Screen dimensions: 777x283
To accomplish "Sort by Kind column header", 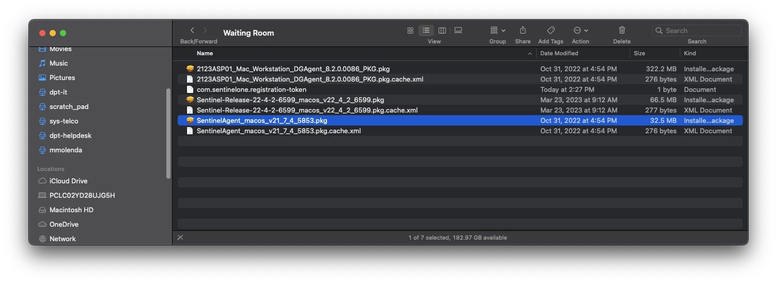I will coord(690,53).
